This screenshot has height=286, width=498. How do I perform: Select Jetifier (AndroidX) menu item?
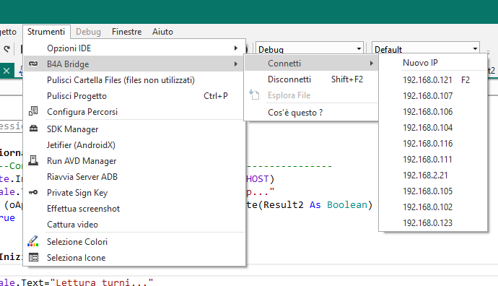[134, 145]
